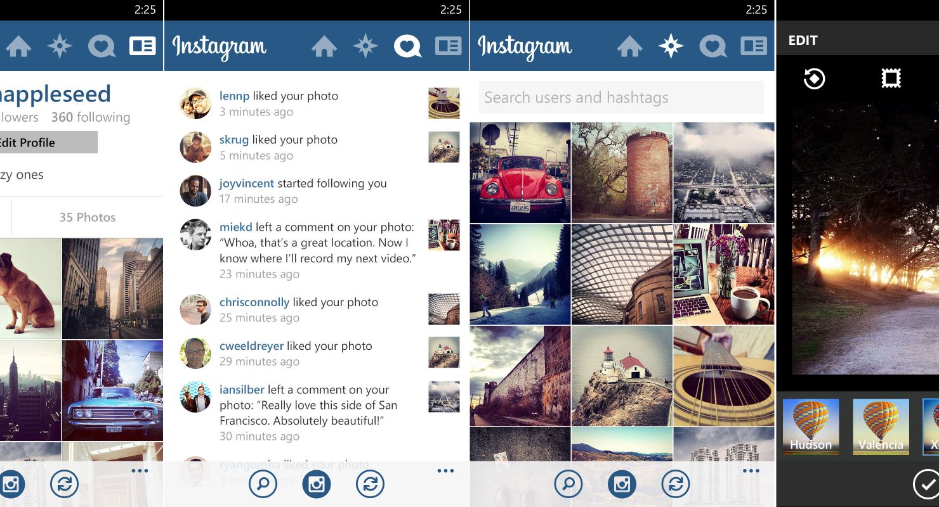This screenshot has height=507, width=939.
Task: Tap the rotate icon in the Edit screen
Action: point(814,79)
